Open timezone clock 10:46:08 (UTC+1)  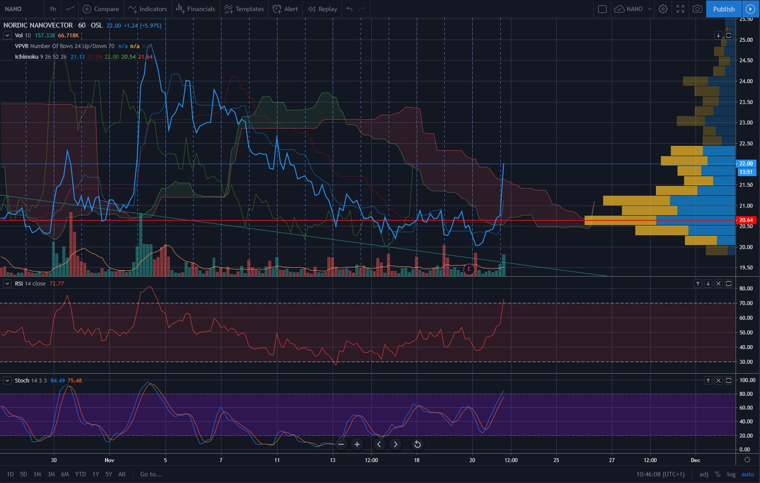[x=660, y=474]
